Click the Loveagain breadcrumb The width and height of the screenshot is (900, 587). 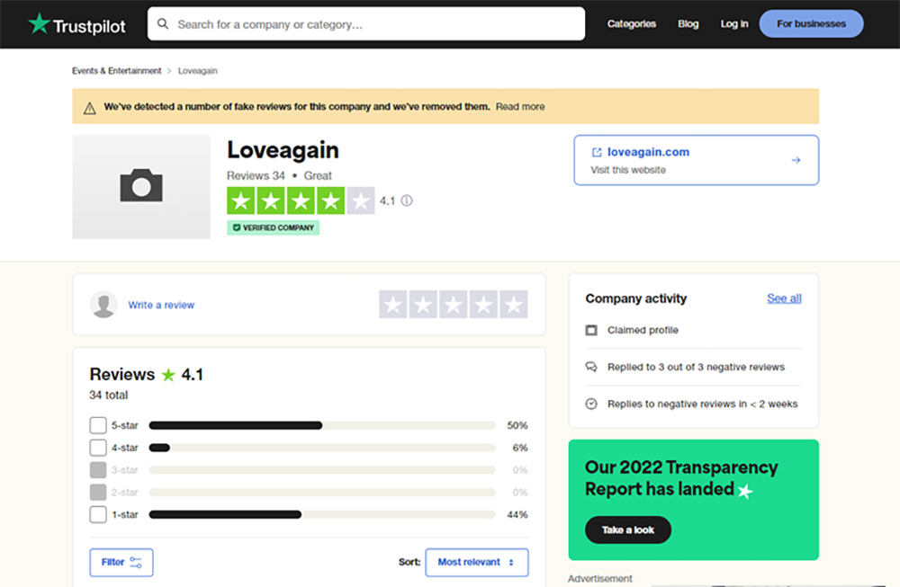coord(197,70)
